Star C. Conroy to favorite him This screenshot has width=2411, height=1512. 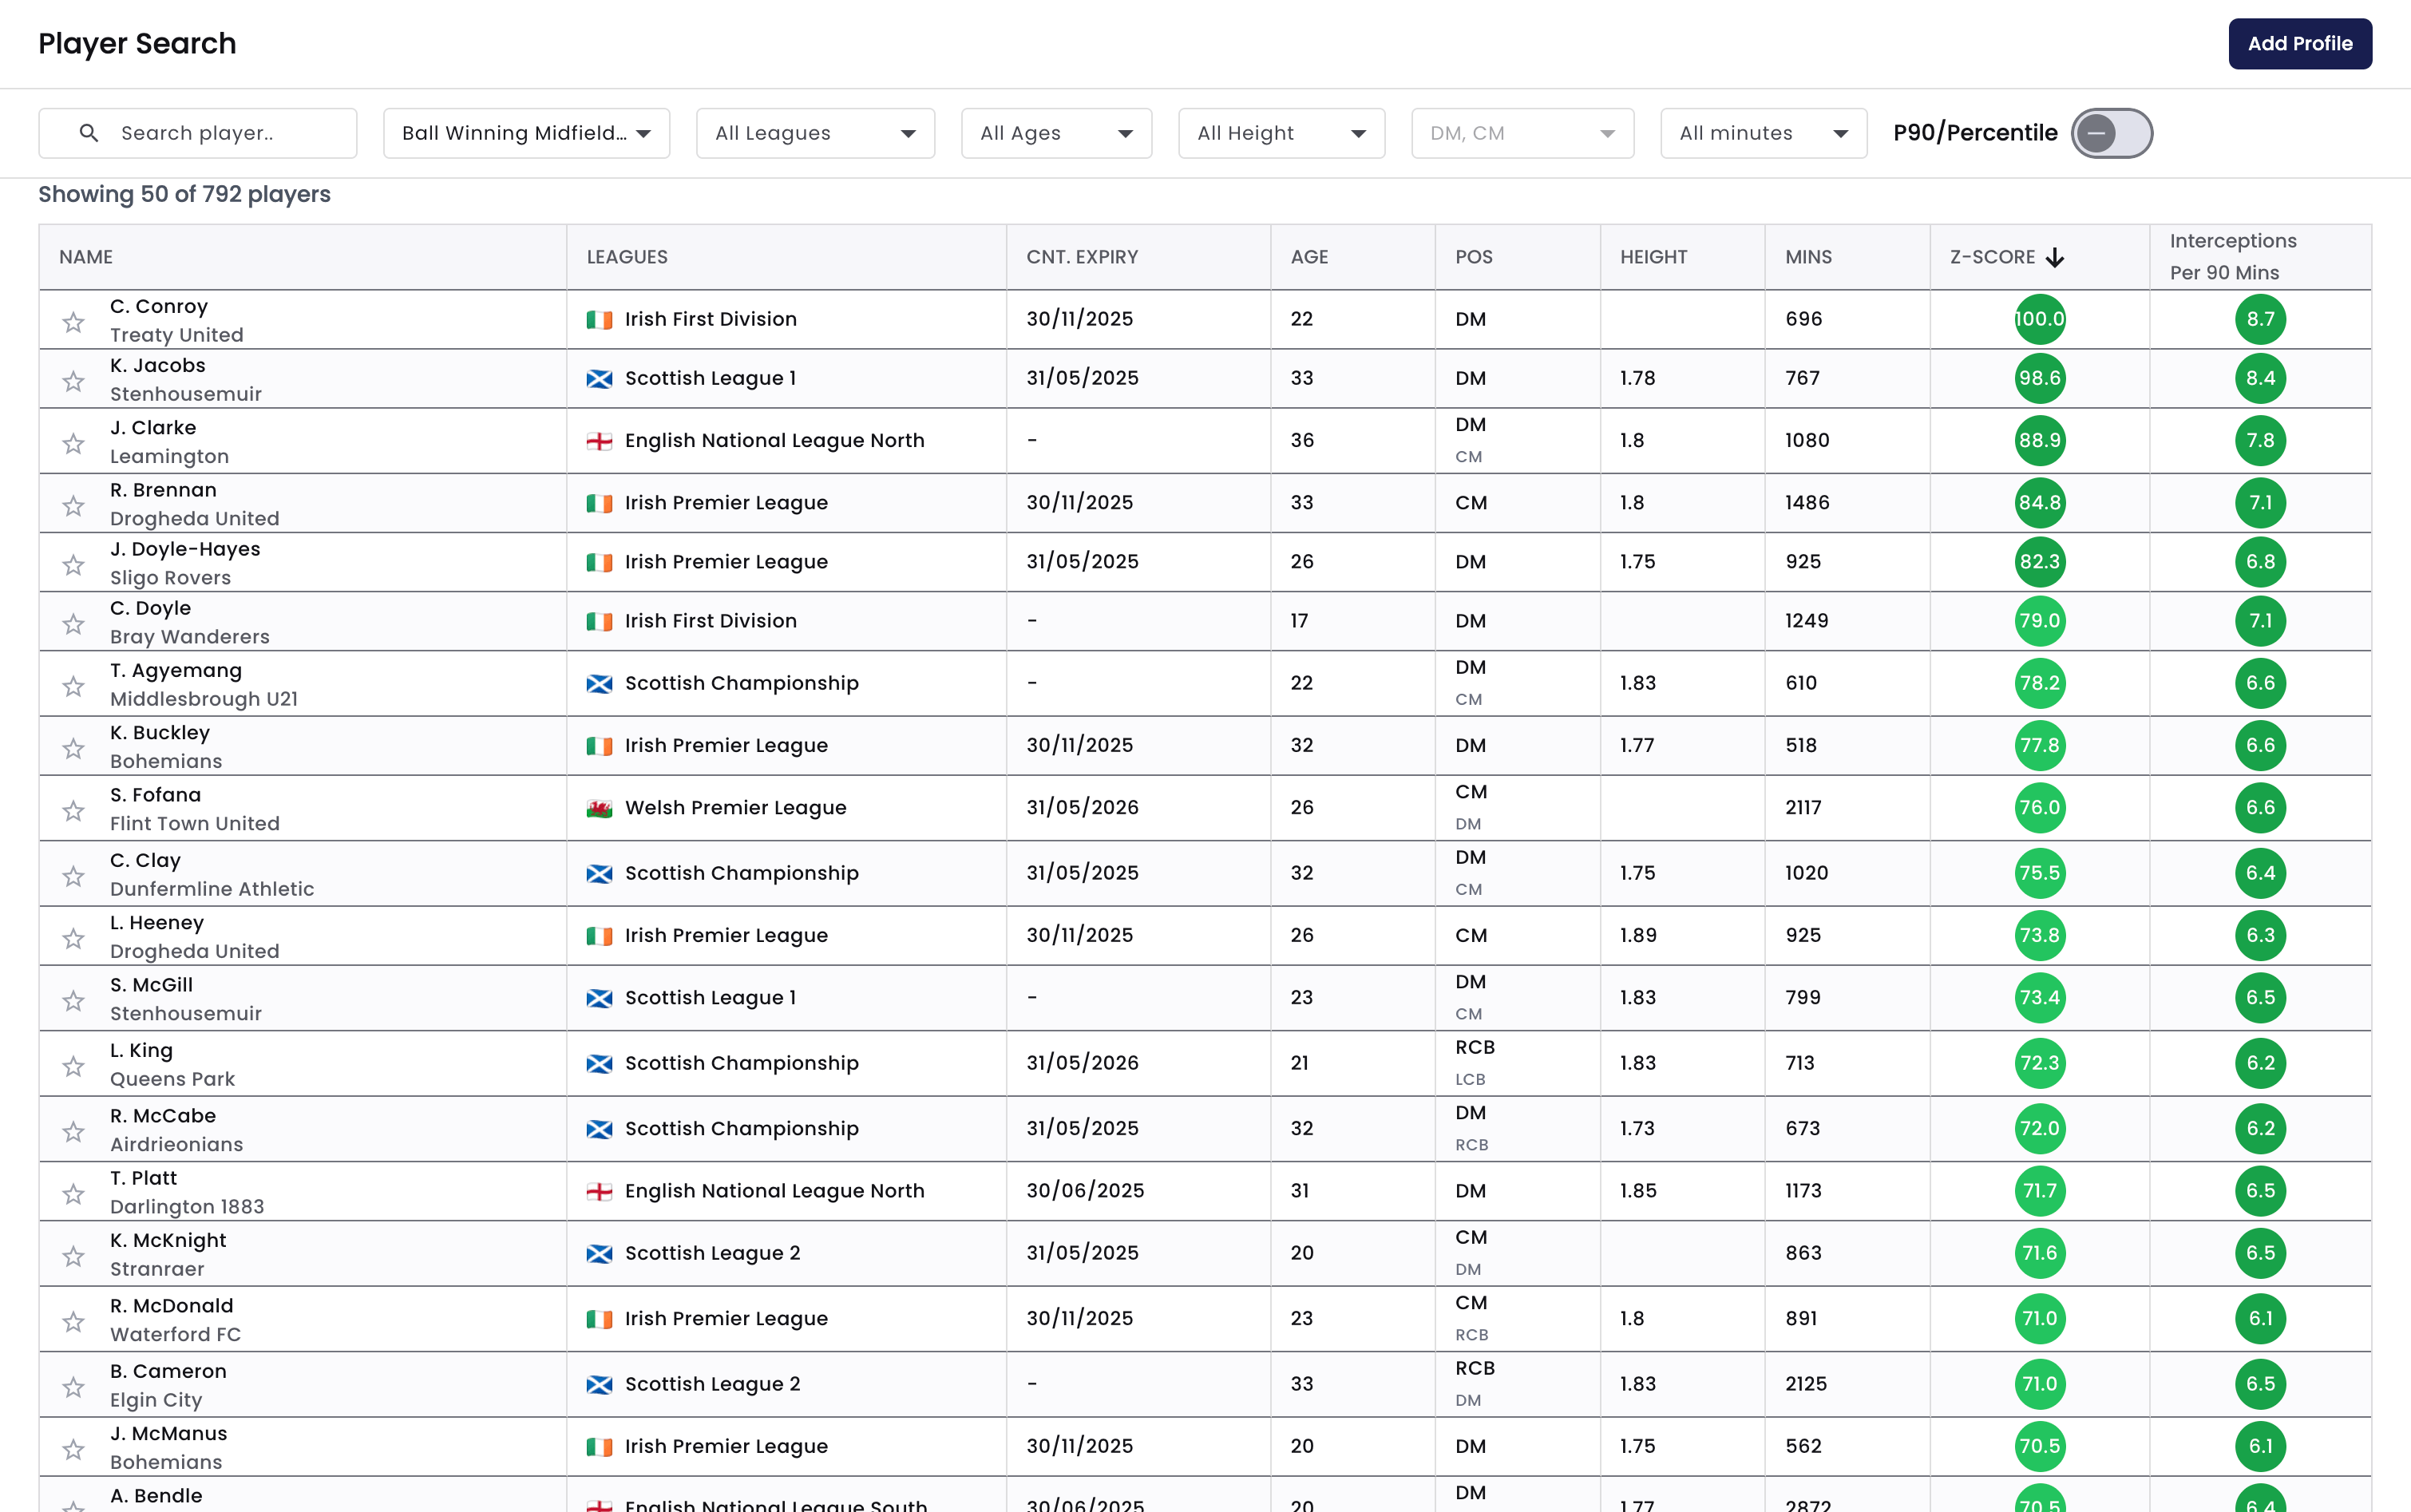[x=73, y=321]
